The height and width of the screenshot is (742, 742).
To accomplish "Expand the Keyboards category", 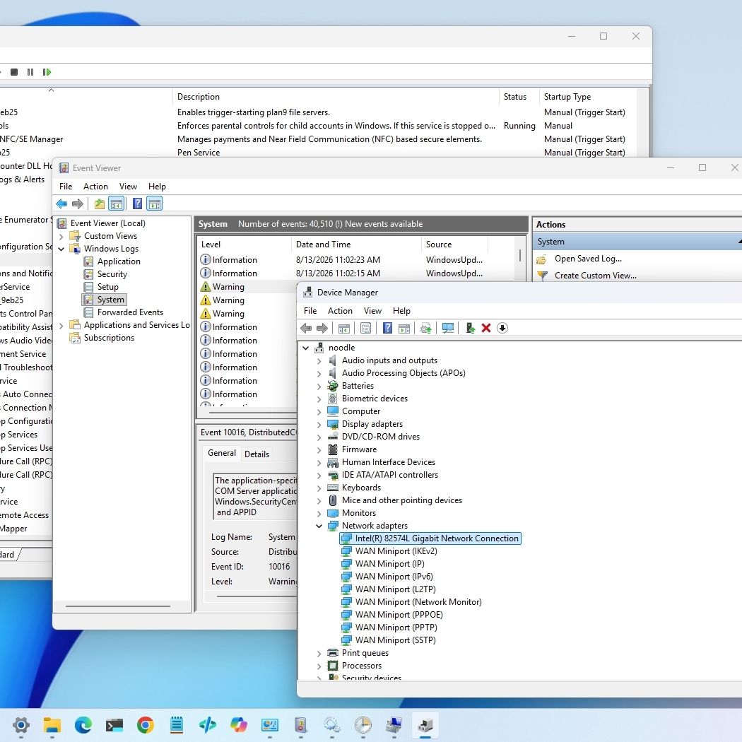I will tap(319, 488).
